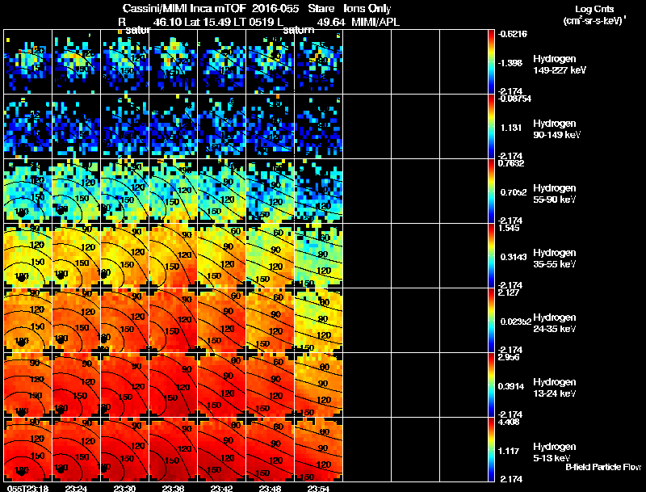This screenshot has height=492, width=646.
Task: Click the MIMI/APL label in the header
Action: 375,22
